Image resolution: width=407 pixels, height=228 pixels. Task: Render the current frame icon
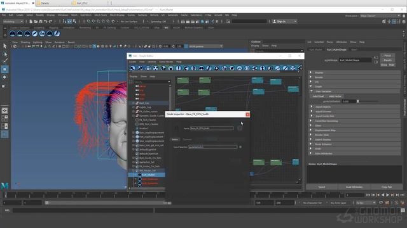coord(188,22)
